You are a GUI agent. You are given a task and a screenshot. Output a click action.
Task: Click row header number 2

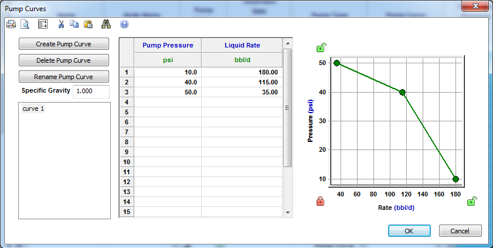click(127, 82)
